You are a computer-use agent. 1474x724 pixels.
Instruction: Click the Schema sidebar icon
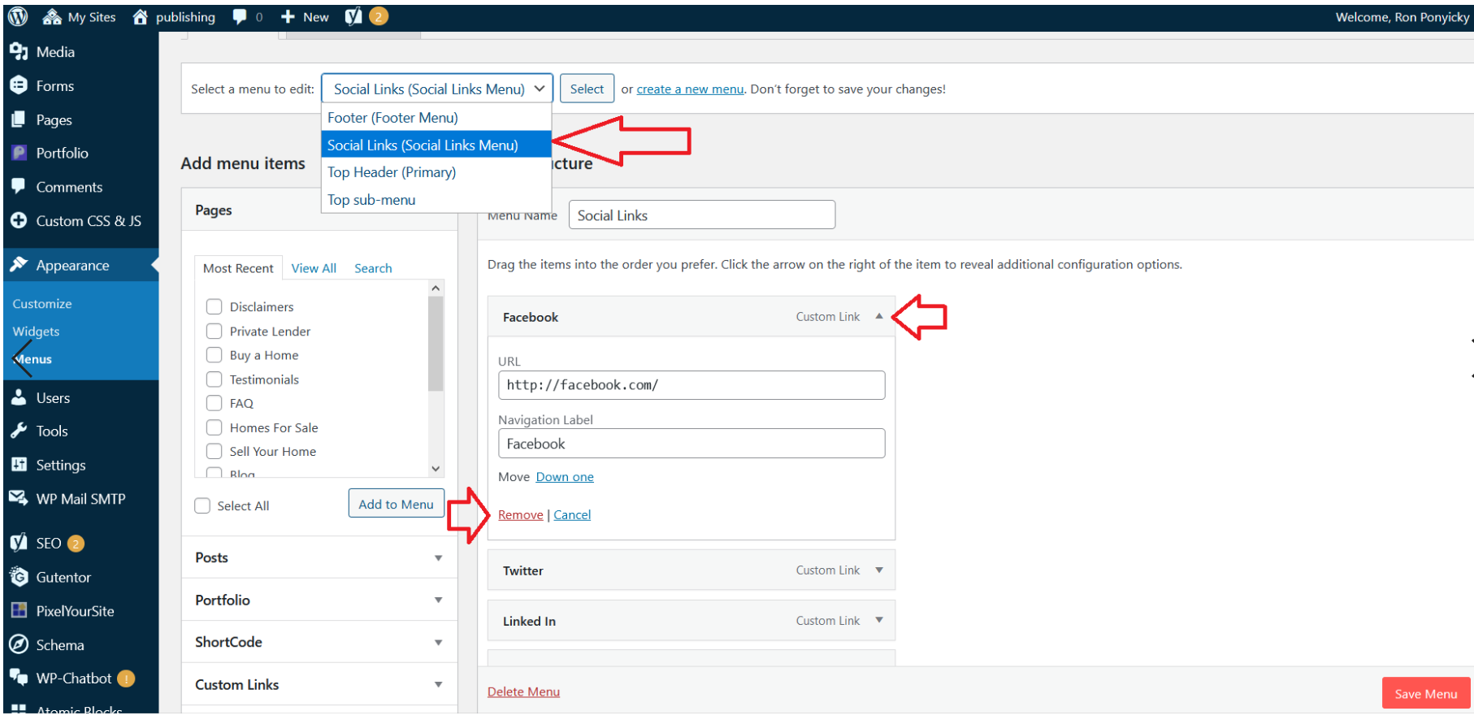[19, 644]
